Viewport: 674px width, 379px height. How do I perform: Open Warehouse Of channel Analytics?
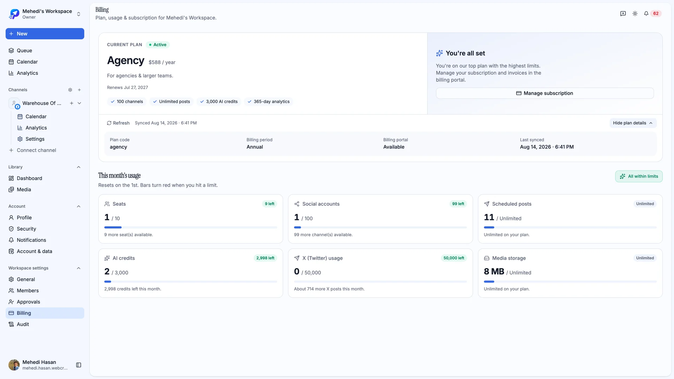coord(49,128)
